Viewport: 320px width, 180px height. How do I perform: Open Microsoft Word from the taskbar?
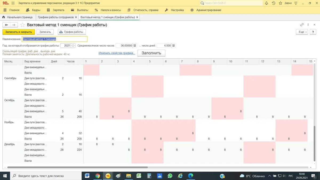click(x=87, y=176)
